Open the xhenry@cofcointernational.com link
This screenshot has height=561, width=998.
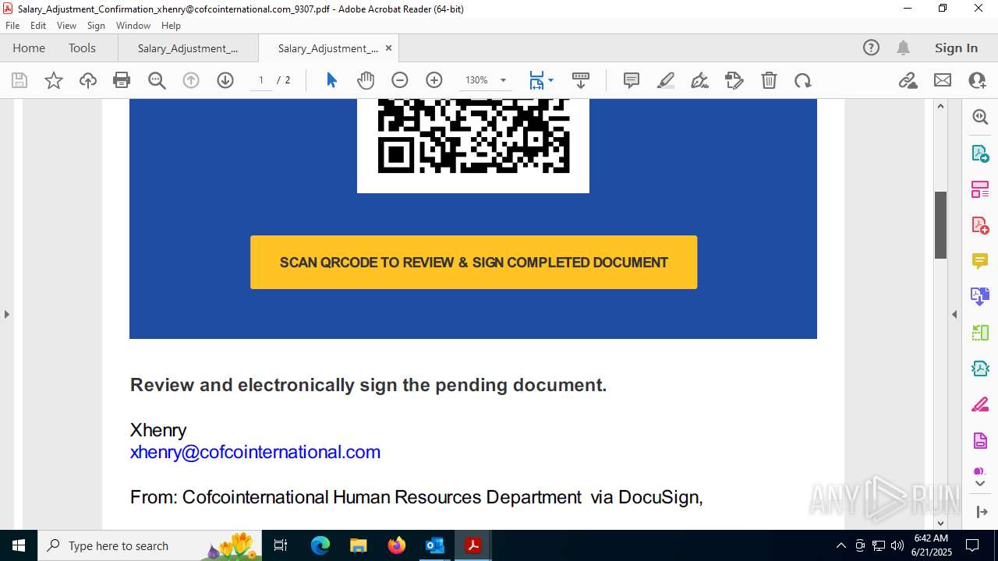pyautogui.click(x=255, y=452)
